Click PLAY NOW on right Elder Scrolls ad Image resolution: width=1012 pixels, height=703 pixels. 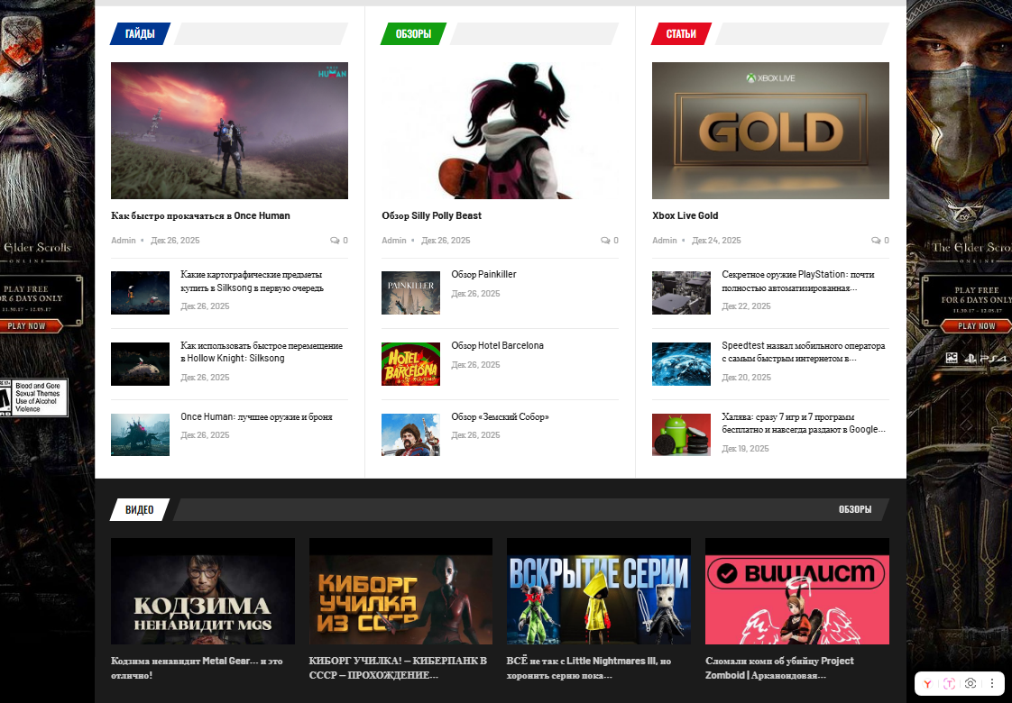coord(976,326)
